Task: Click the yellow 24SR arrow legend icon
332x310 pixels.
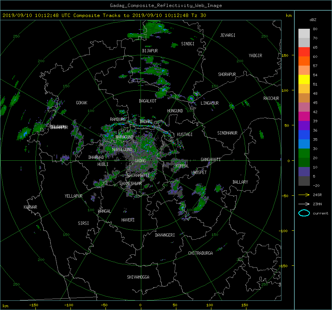Action: pos(304,195)
